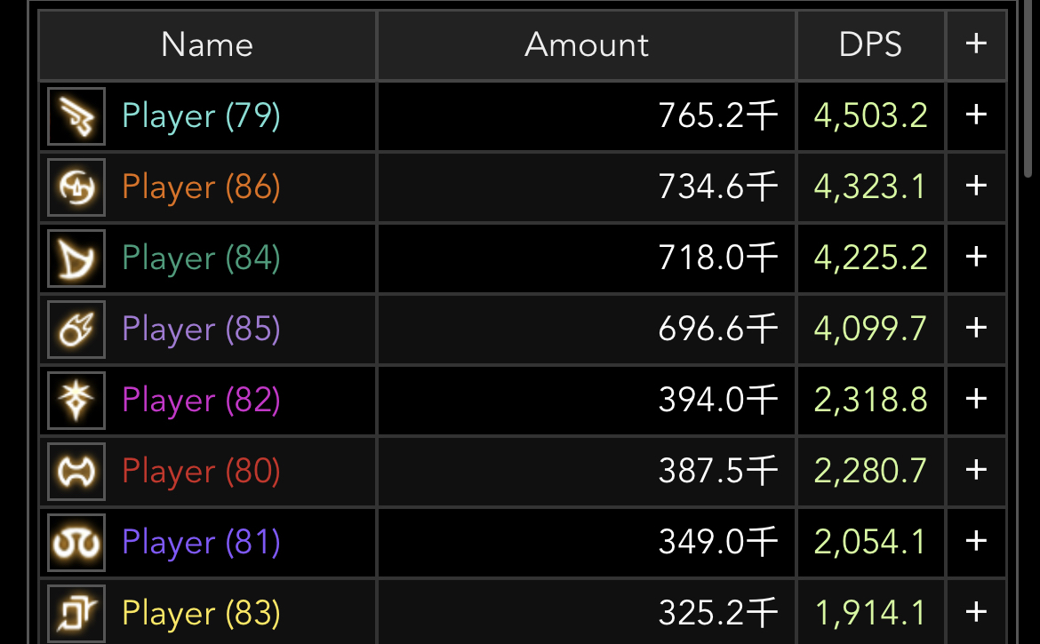
Task: Expand the row for Player (83)
Action: pos(976,612)
